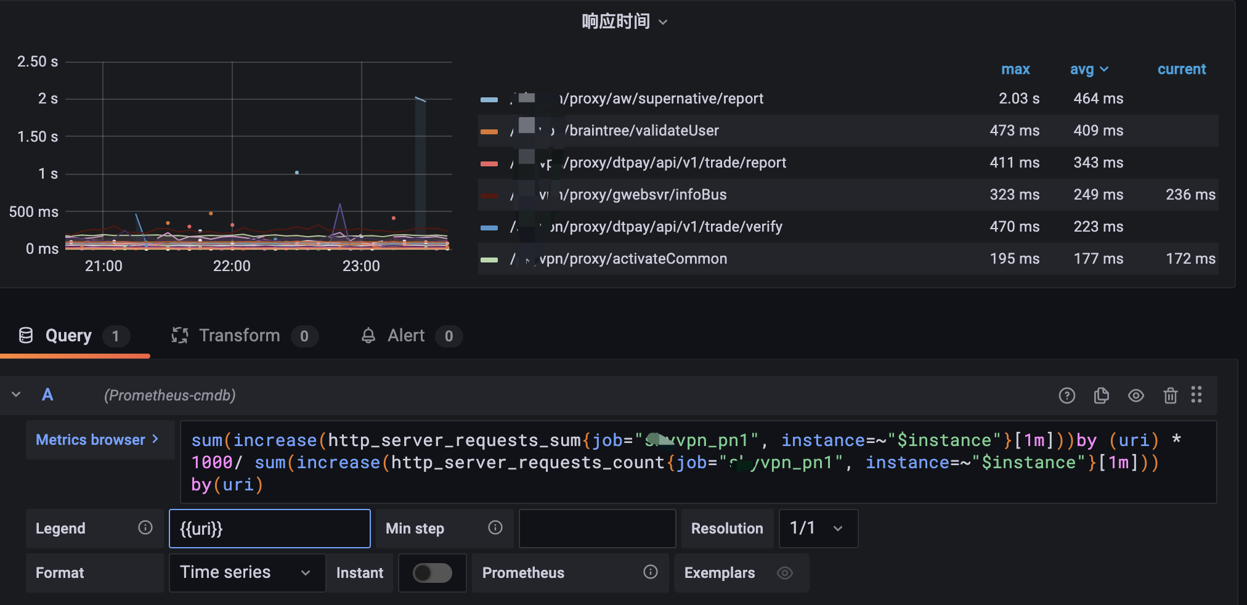Click the 236 ms current value
The width and height of the screenshot is (1247, 605).
point(1190,195)
